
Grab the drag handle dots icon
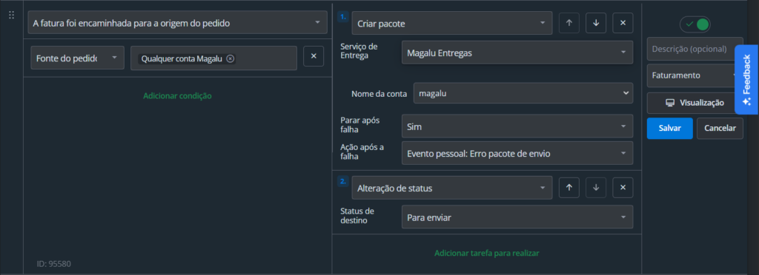point(12,15)
